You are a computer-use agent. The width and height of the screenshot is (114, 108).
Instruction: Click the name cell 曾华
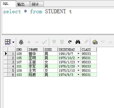click(35, 54)
